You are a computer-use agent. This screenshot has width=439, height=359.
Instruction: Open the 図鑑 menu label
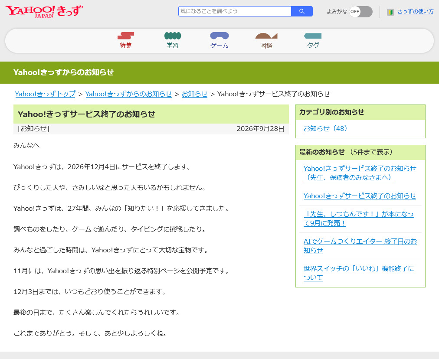[266, 46]
